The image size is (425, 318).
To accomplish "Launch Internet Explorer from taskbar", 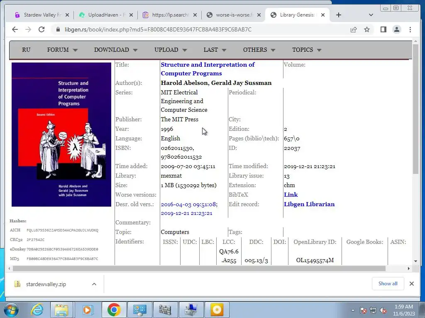I will (x=37, y=310).
